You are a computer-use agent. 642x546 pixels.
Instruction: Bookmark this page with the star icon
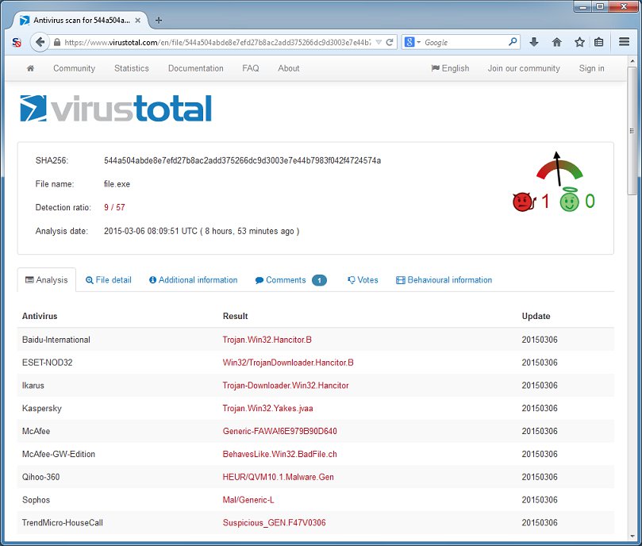point(579,42)
